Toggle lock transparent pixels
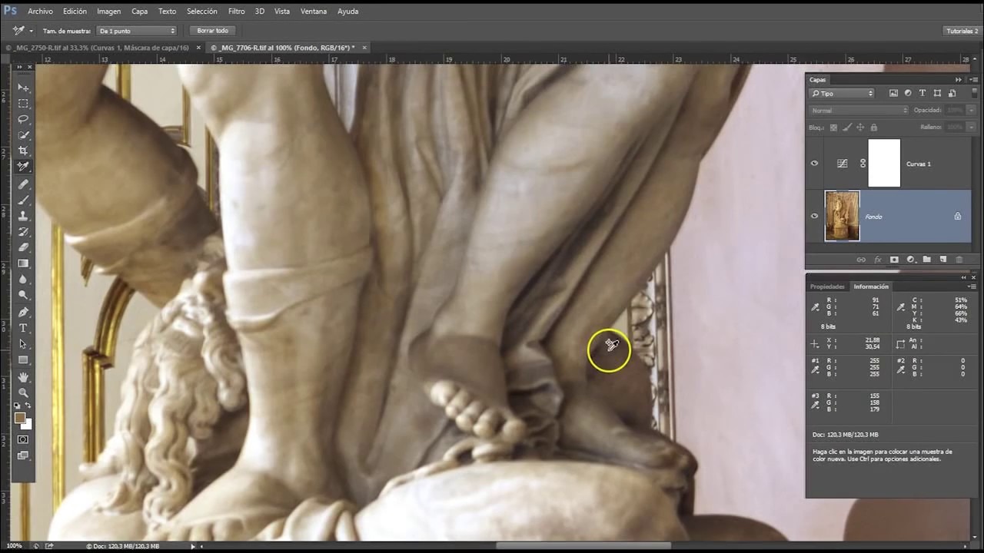Screen dimensions: 984x553 [833, 127]
